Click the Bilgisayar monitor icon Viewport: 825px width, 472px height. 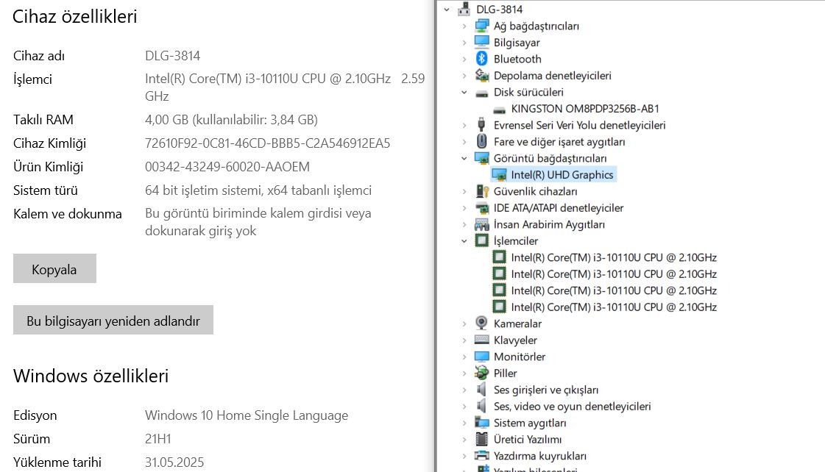tap(481, 42)
